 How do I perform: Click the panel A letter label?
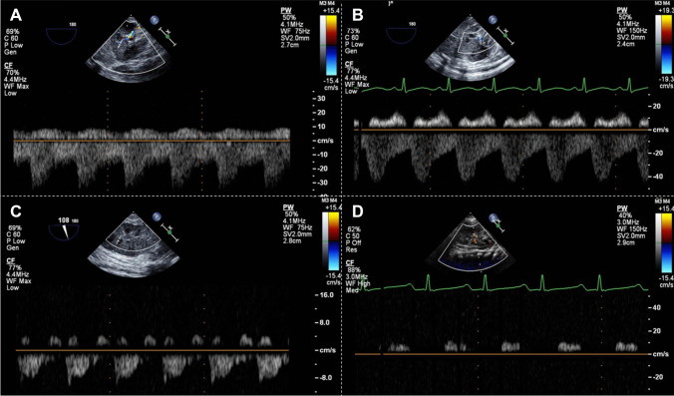pos(16,16)
